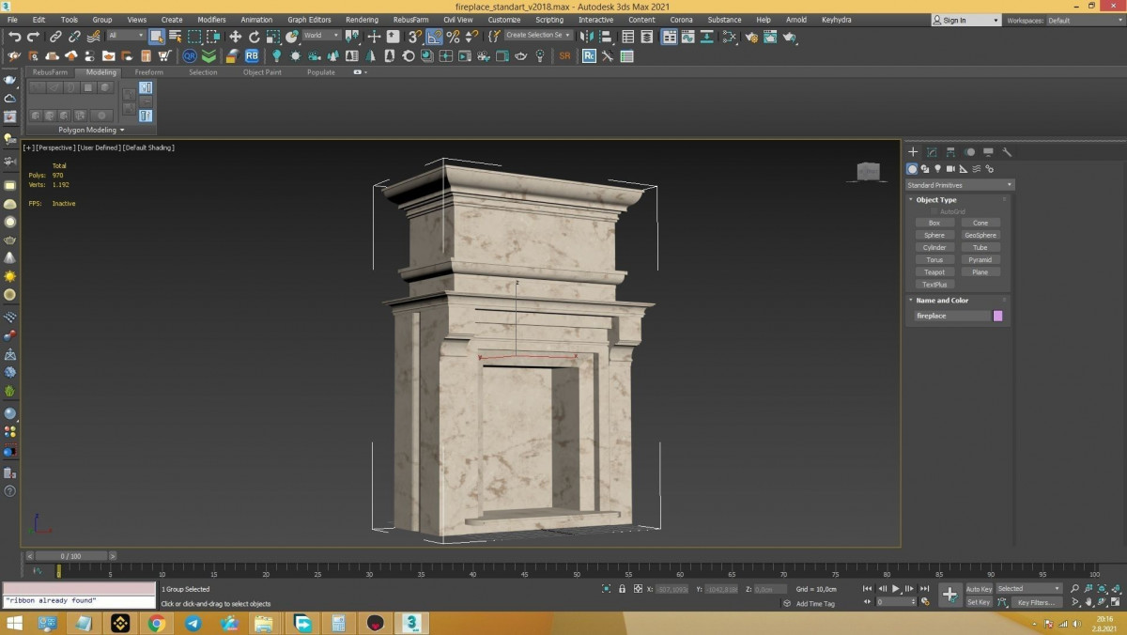Image resolution: width=1127 pixels, height=635 pixels.
Task: Select the Rotate tool in toolbar
Action: (x=254, y=37)
